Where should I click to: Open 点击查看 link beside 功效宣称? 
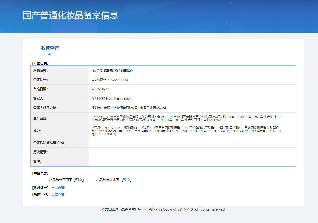(58, 194)
